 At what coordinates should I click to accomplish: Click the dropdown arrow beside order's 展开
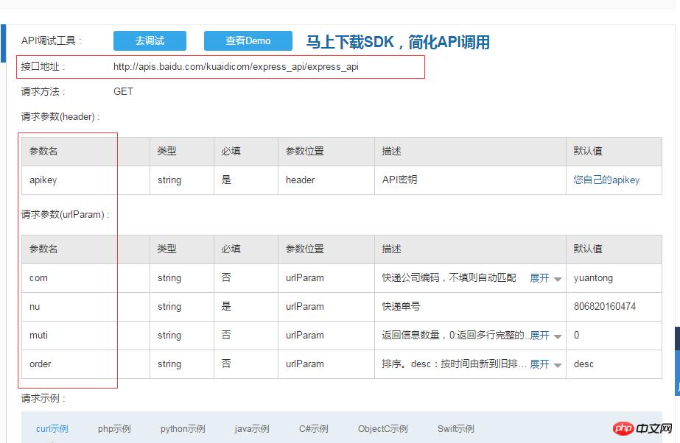(x=558, y=364)
